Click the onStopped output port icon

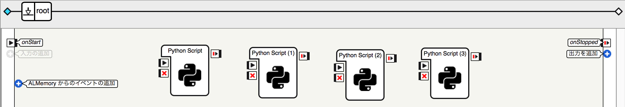point(607,43)
